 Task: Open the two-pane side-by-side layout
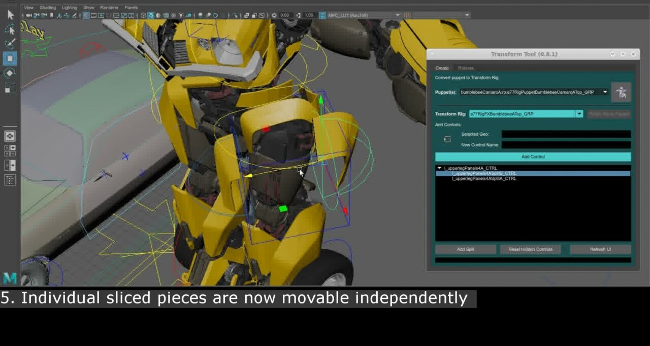tap(10, 165)
